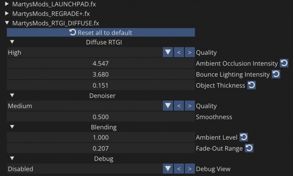Expand MartysMods_REGRADE+.fx effect
The width and height of the screenshot is (293, 176).
(x=7, y=13)
